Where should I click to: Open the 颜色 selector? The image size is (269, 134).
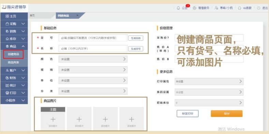[x=93, y=59]
